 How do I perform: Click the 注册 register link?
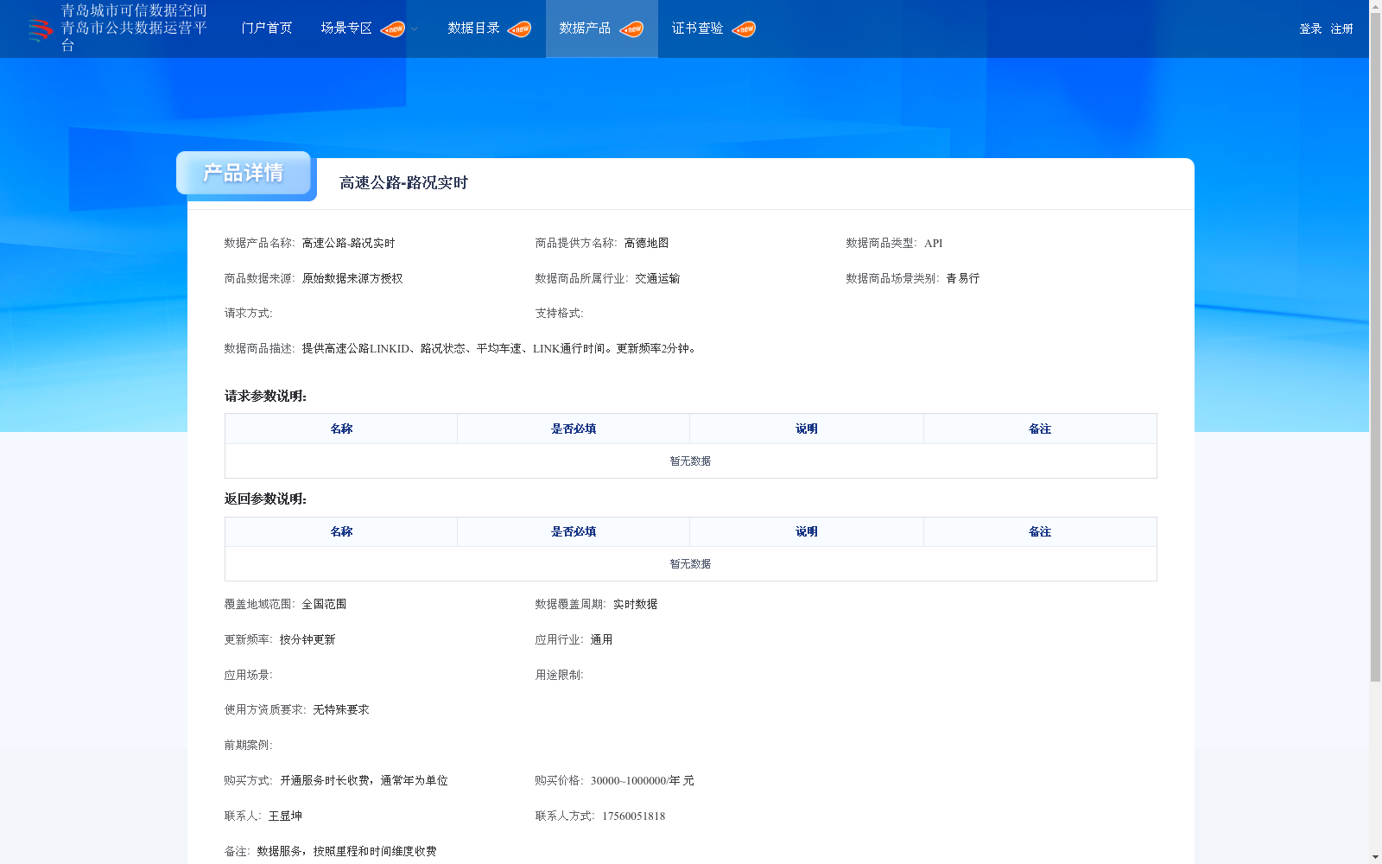(x=1340, y=29)
